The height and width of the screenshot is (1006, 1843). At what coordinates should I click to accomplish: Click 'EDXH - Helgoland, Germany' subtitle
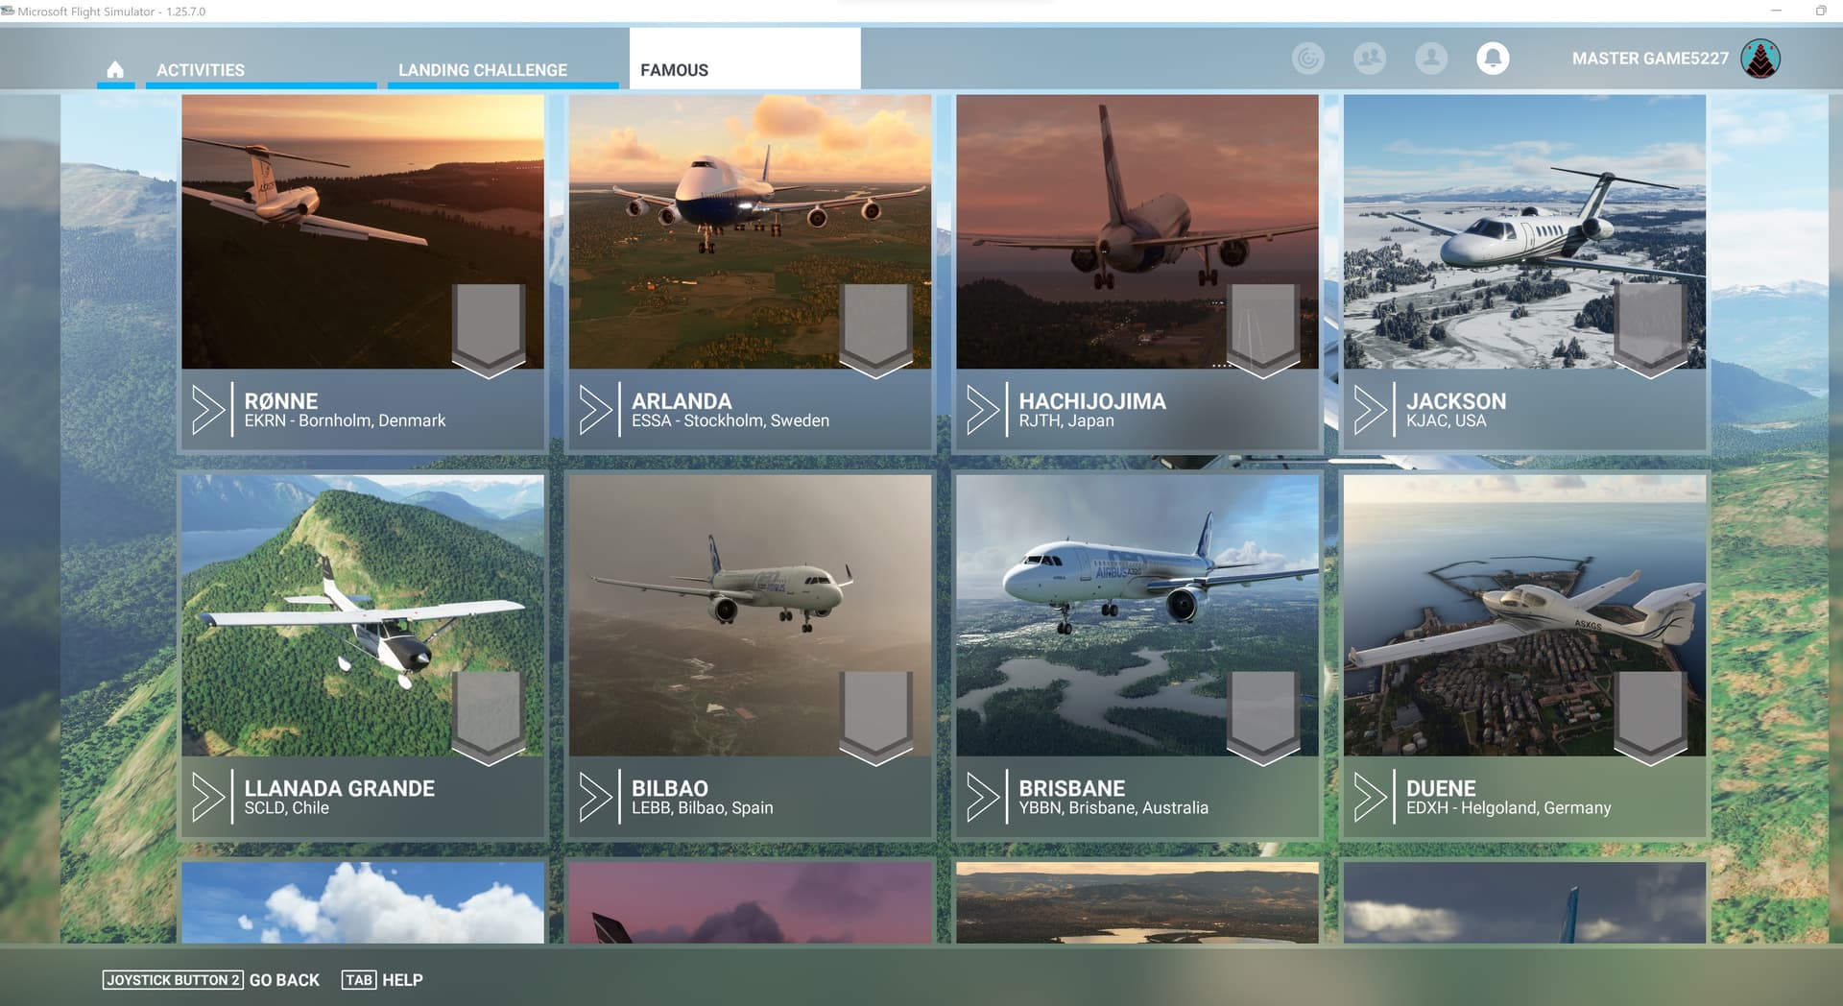[1508, 808]
